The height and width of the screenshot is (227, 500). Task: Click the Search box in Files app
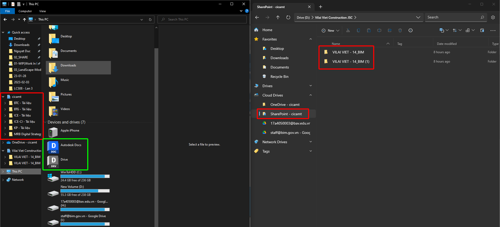point(456,17)
